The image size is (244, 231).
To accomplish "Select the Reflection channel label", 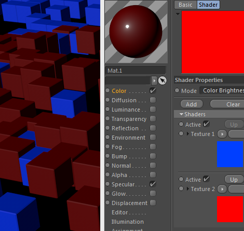I will tap(125, 128).
